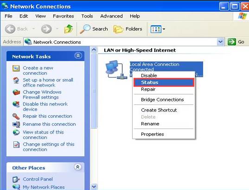Choose Properties in the context menu
This screenshot has height=190, width=249.
click(164, 134)
